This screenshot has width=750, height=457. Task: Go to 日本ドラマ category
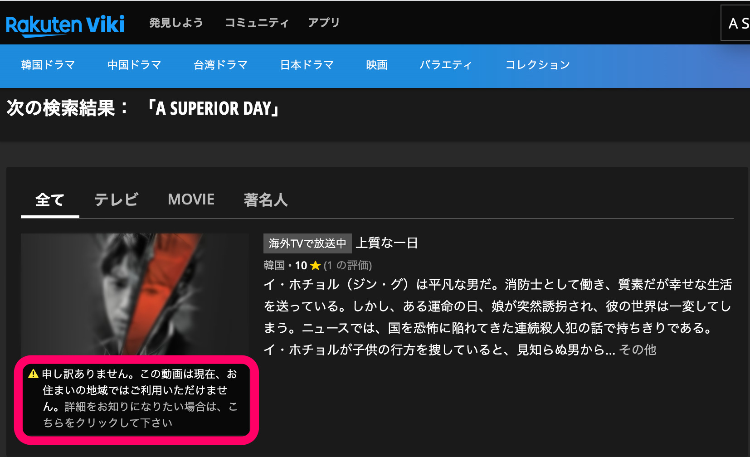coord(307,65)
